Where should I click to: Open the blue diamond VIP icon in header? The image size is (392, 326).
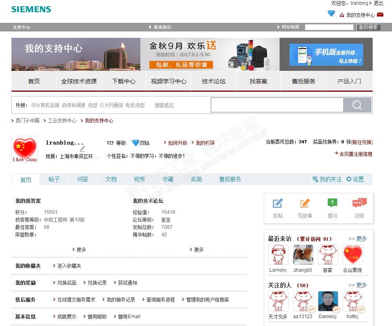(x=331, y=13)
